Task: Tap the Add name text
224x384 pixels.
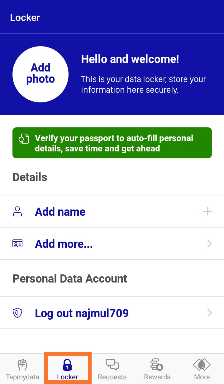Action: pos(60,212)
